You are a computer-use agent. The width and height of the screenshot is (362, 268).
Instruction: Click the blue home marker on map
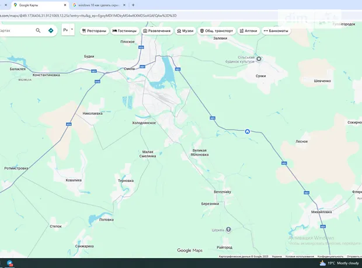[x=248, y=131]
